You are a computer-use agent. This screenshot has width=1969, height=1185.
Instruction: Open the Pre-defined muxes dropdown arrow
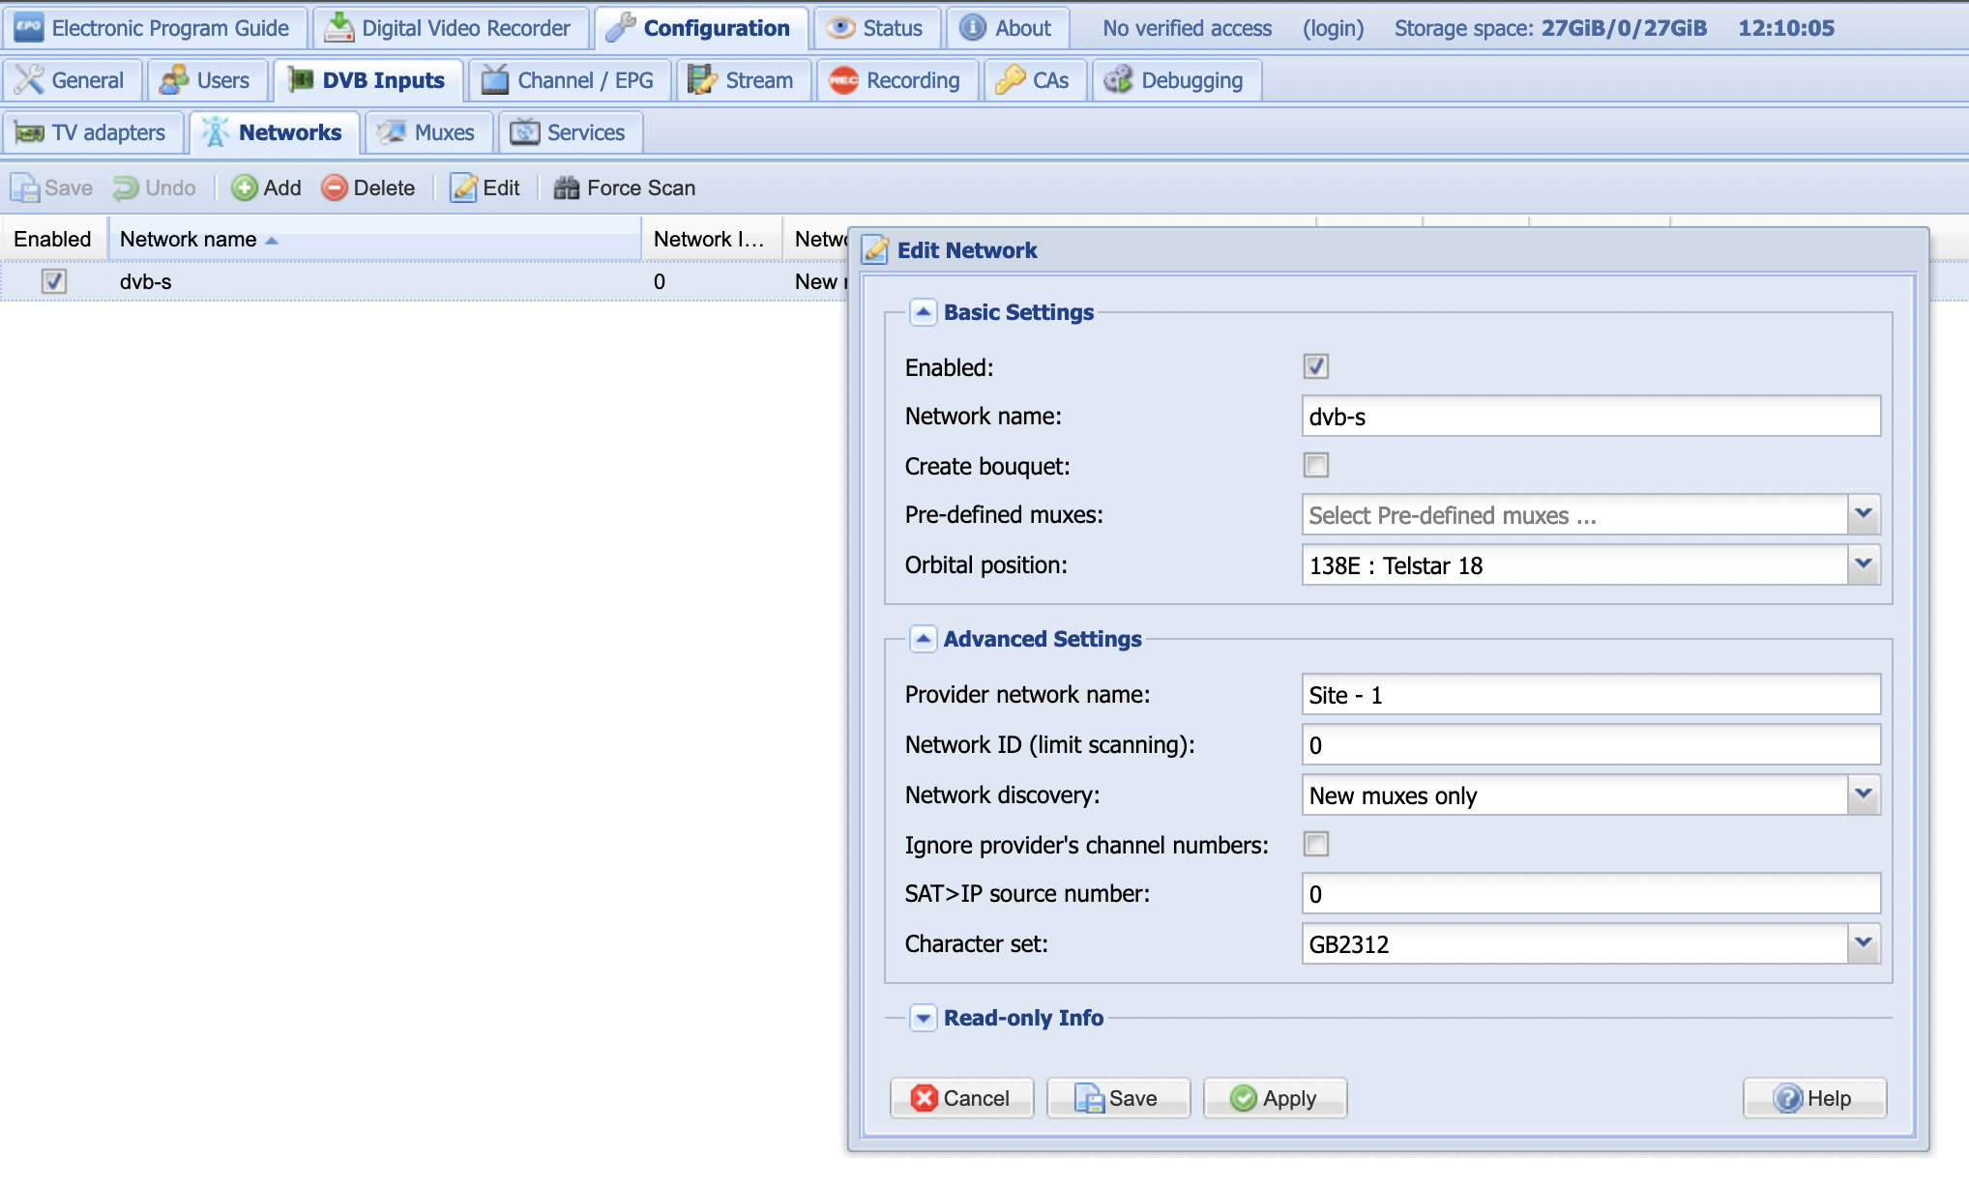[1865, 514]
